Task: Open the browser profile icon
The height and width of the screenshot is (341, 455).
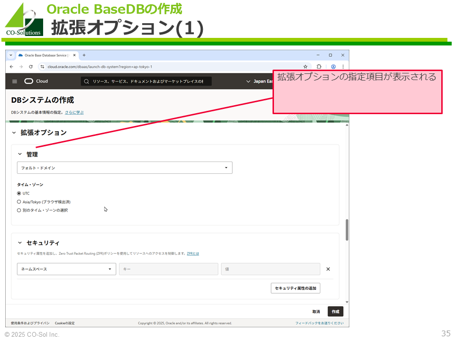Action: click(333, 67)
